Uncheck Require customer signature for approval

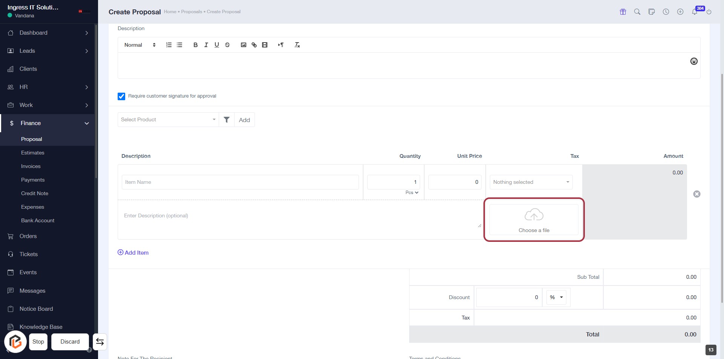coord(121,96)
